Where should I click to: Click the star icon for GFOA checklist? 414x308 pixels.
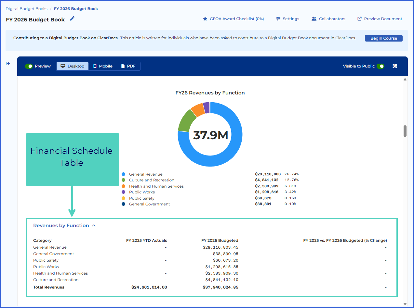pos(205,19)
